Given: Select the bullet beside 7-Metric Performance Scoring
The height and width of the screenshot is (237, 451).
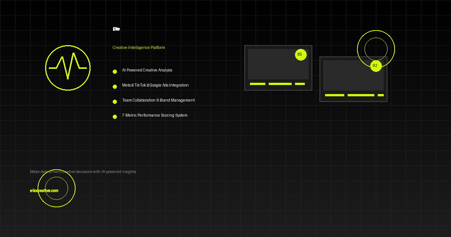Looking at the screenshot, I should point(115,117).
